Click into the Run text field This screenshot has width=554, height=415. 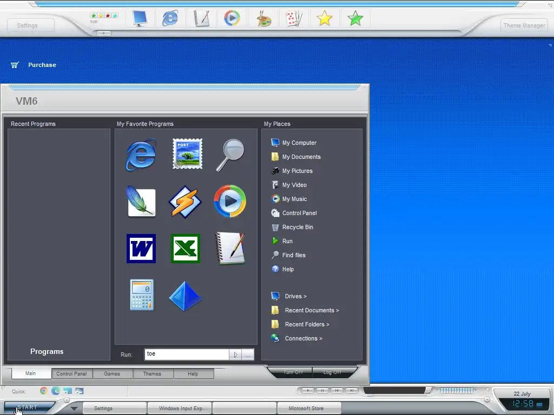(187, 354)
